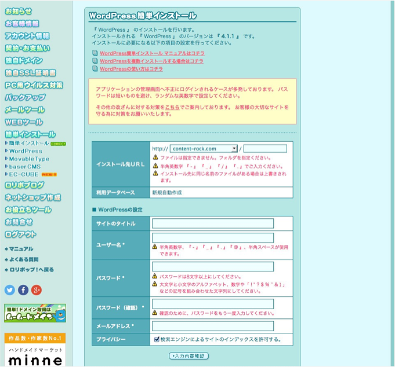
Task: Open the Facebook icon in sidebar
Action: tap(23, 290)
